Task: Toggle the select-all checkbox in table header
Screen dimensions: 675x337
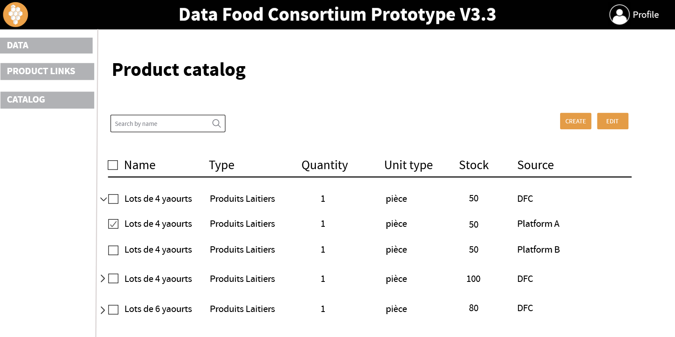Action: [x=112, y=164]
